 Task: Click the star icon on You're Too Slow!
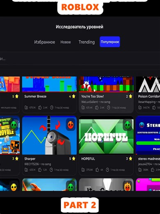pyautogui.click(x=130, y=96)
